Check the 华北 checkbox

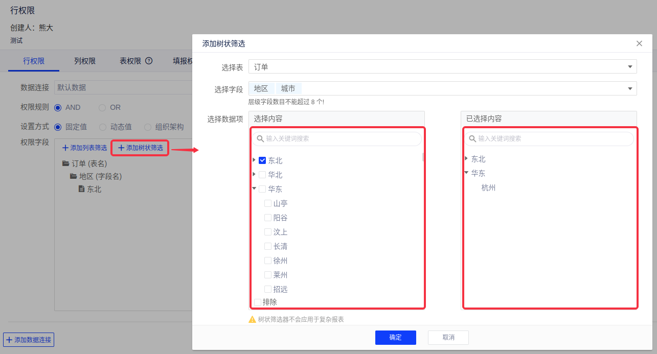(x=262, y=175)
